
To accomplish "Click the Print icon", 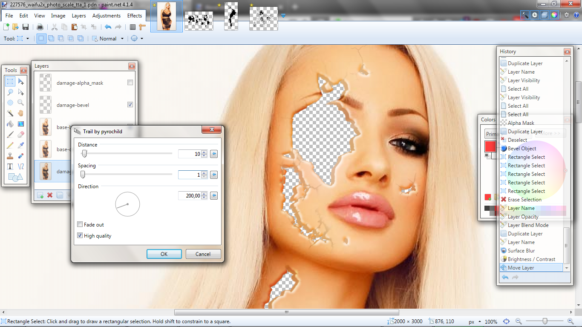I will 40,27.
